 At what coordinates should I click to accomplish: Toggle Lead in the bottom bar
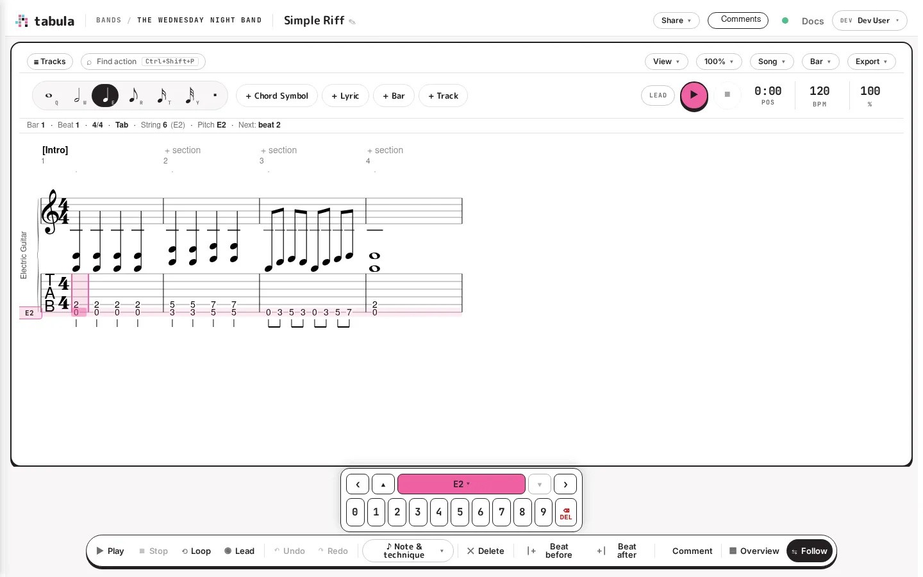coord(239,551)
